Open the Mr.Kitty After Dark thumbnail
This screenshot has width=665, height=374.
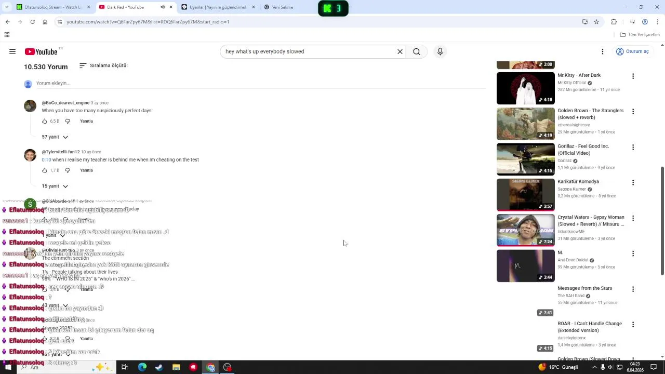[526, 88]
